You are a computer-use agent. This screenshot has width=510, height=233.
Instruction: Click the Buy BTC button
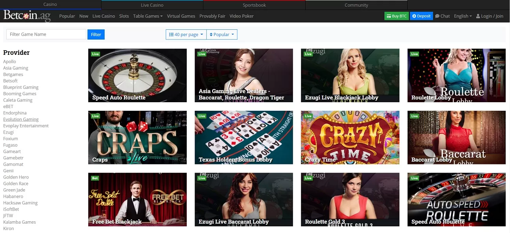pos(397,16)
